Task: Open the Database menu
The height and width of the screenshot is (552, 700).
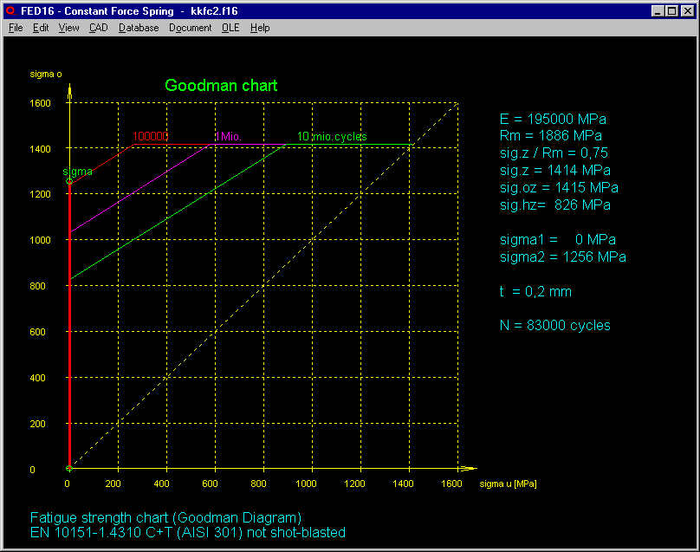Action: click(x=139, y=28)
